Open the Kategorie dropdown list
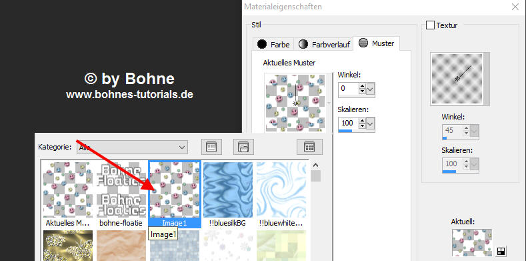The image size is (526, 261). point(132,147)
